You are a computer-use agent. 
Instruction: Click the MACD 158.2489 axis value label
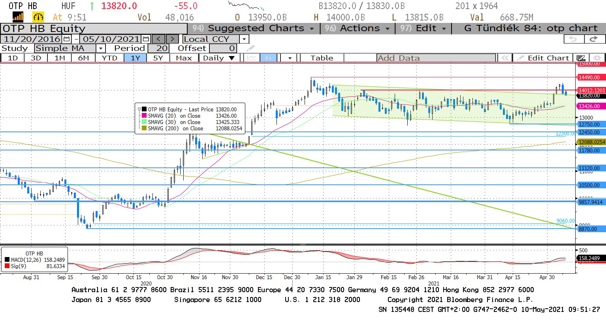(x=591, y=258)
